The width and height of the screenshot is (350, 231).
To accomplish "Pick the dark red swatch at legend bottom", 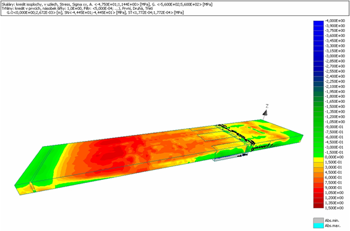I will (x=318, y=205).
